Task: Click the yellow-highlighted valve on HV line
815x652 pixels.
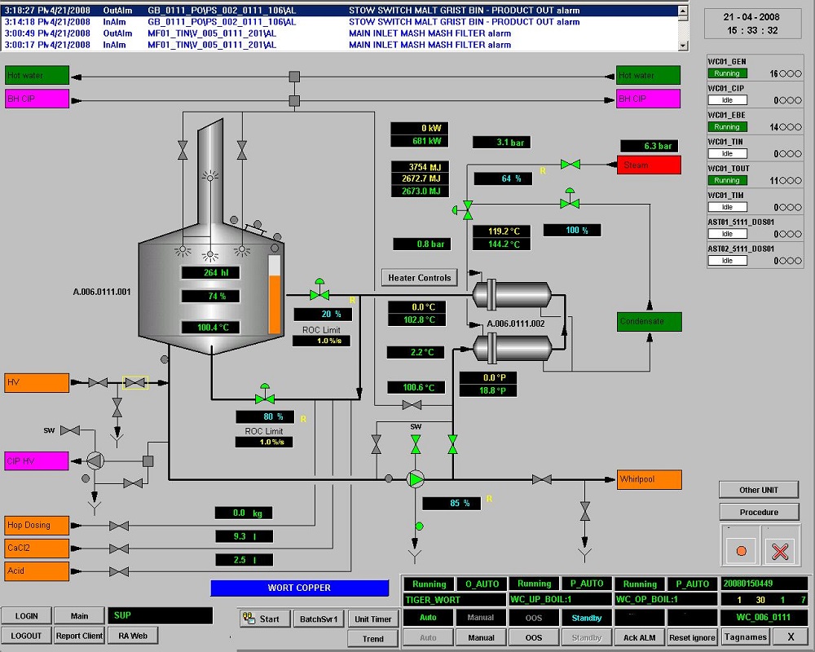Action: coord(135,382)
